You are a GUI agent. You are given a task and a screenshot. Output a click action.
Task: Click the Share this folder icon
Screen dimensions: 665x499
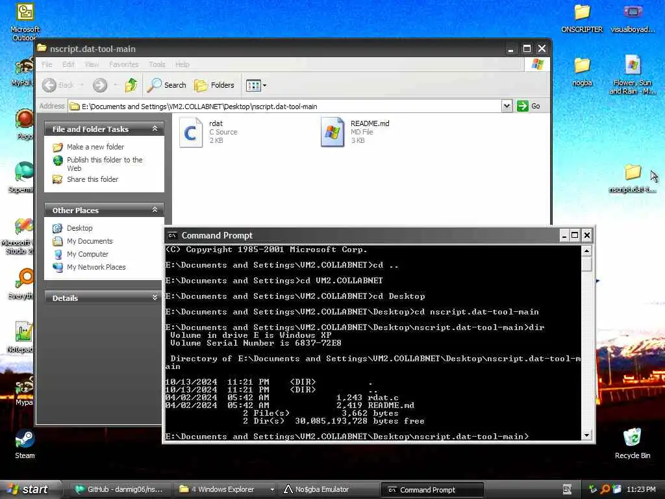point(58,179)
